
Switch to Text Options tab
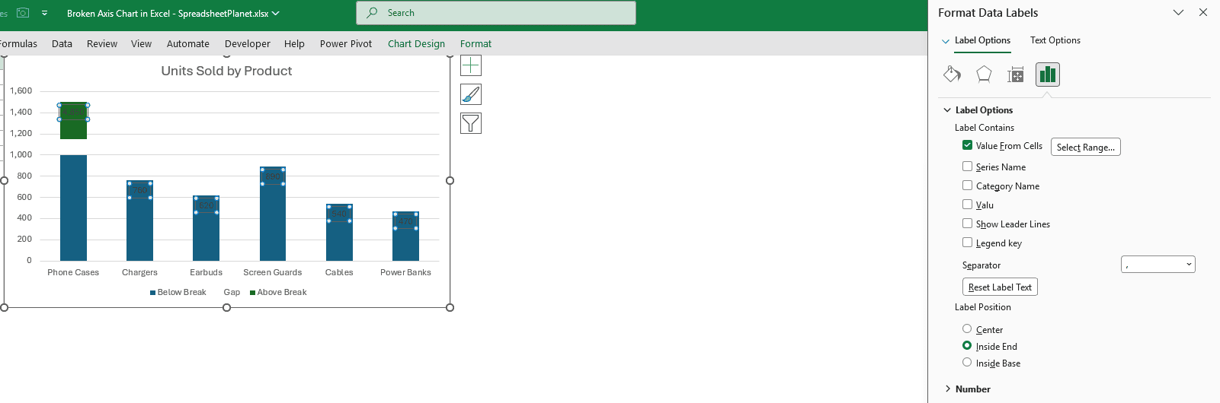(1055, 40)
